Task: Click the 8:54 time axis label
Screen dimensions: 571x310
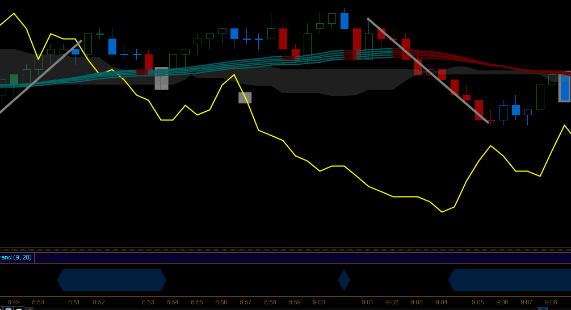Action: coord(172,302)
